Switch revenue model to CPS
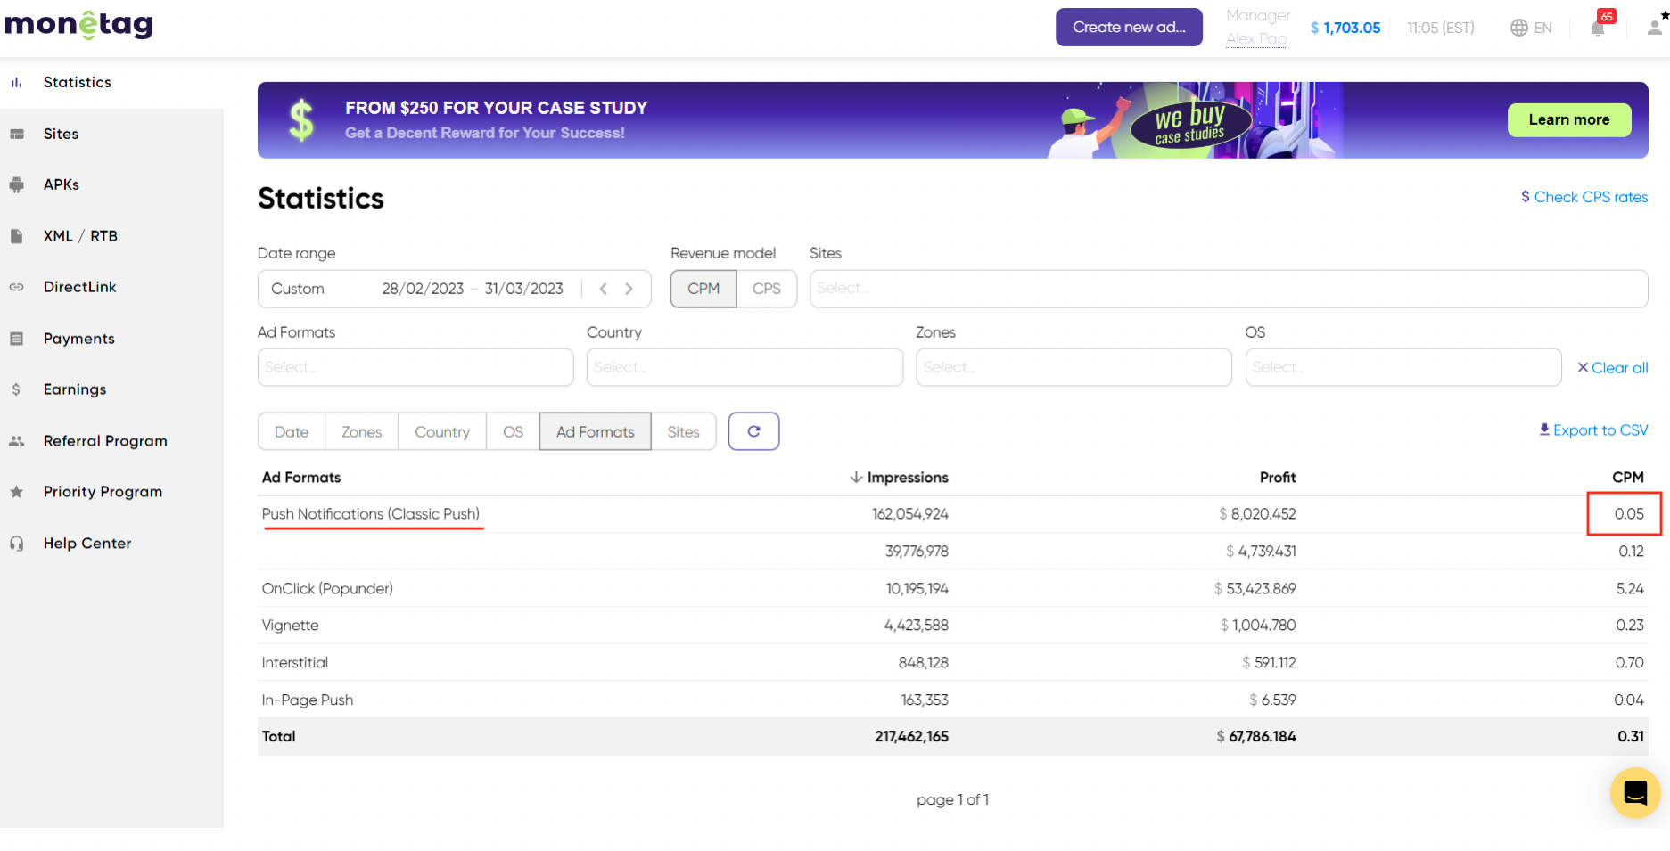 tap(766, 289)
